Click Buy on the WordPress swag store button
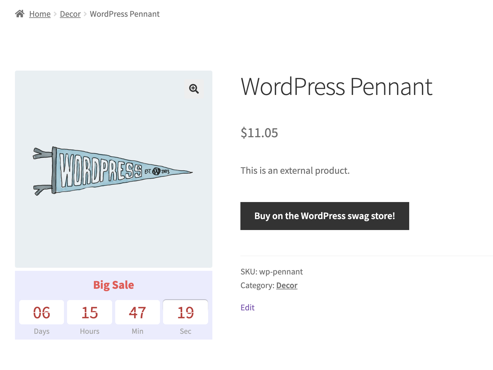Image resolution: width=493 pixels, height=370 pixels. point(325,216)
